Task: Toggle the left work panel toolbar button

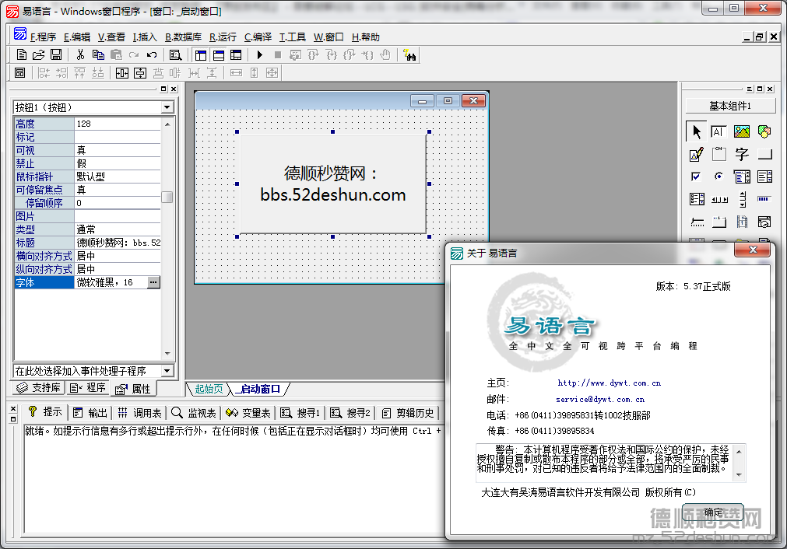Action: [201, 54]
